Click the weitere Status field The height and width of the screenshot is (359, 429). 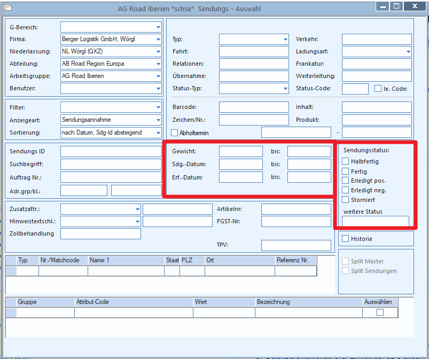click(x=376, y=221)
